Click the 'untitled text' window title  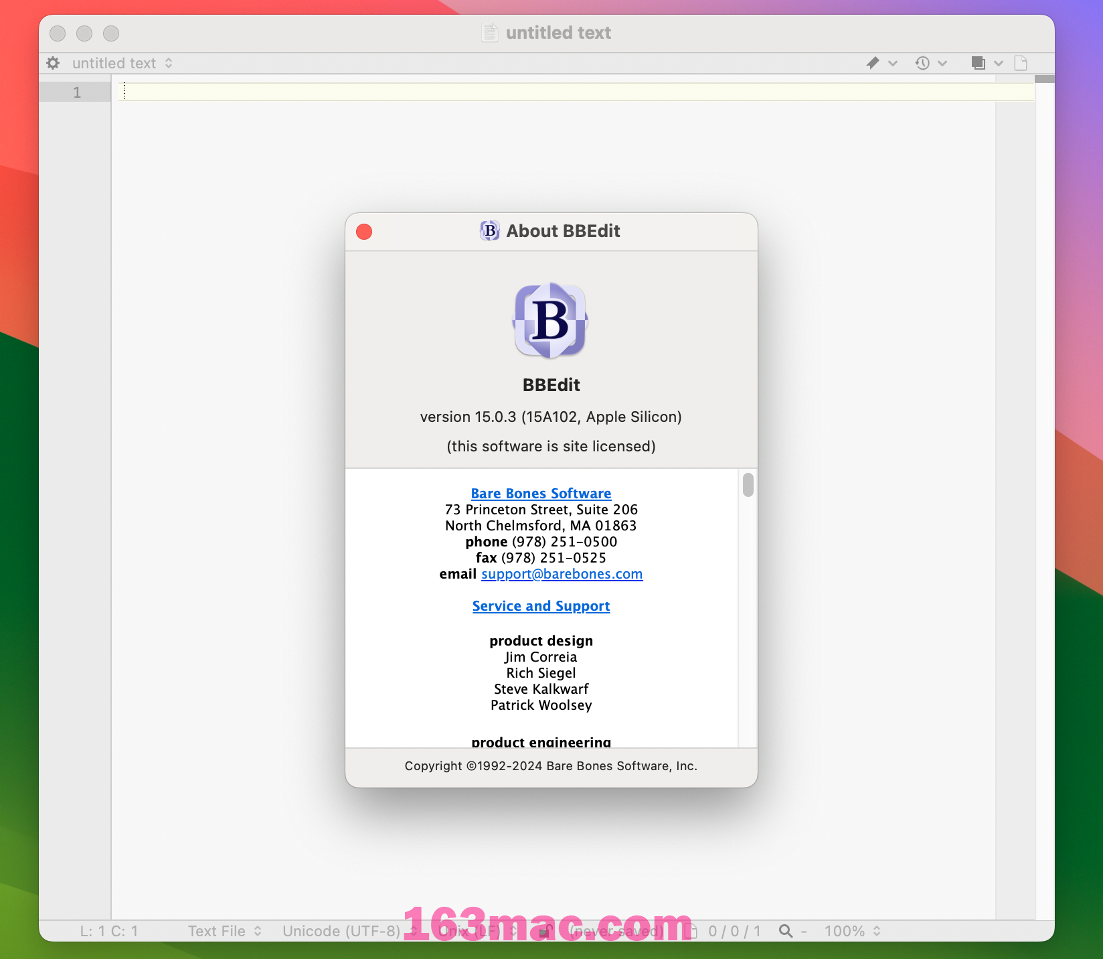pyautogui.click(x=558, y=33)
